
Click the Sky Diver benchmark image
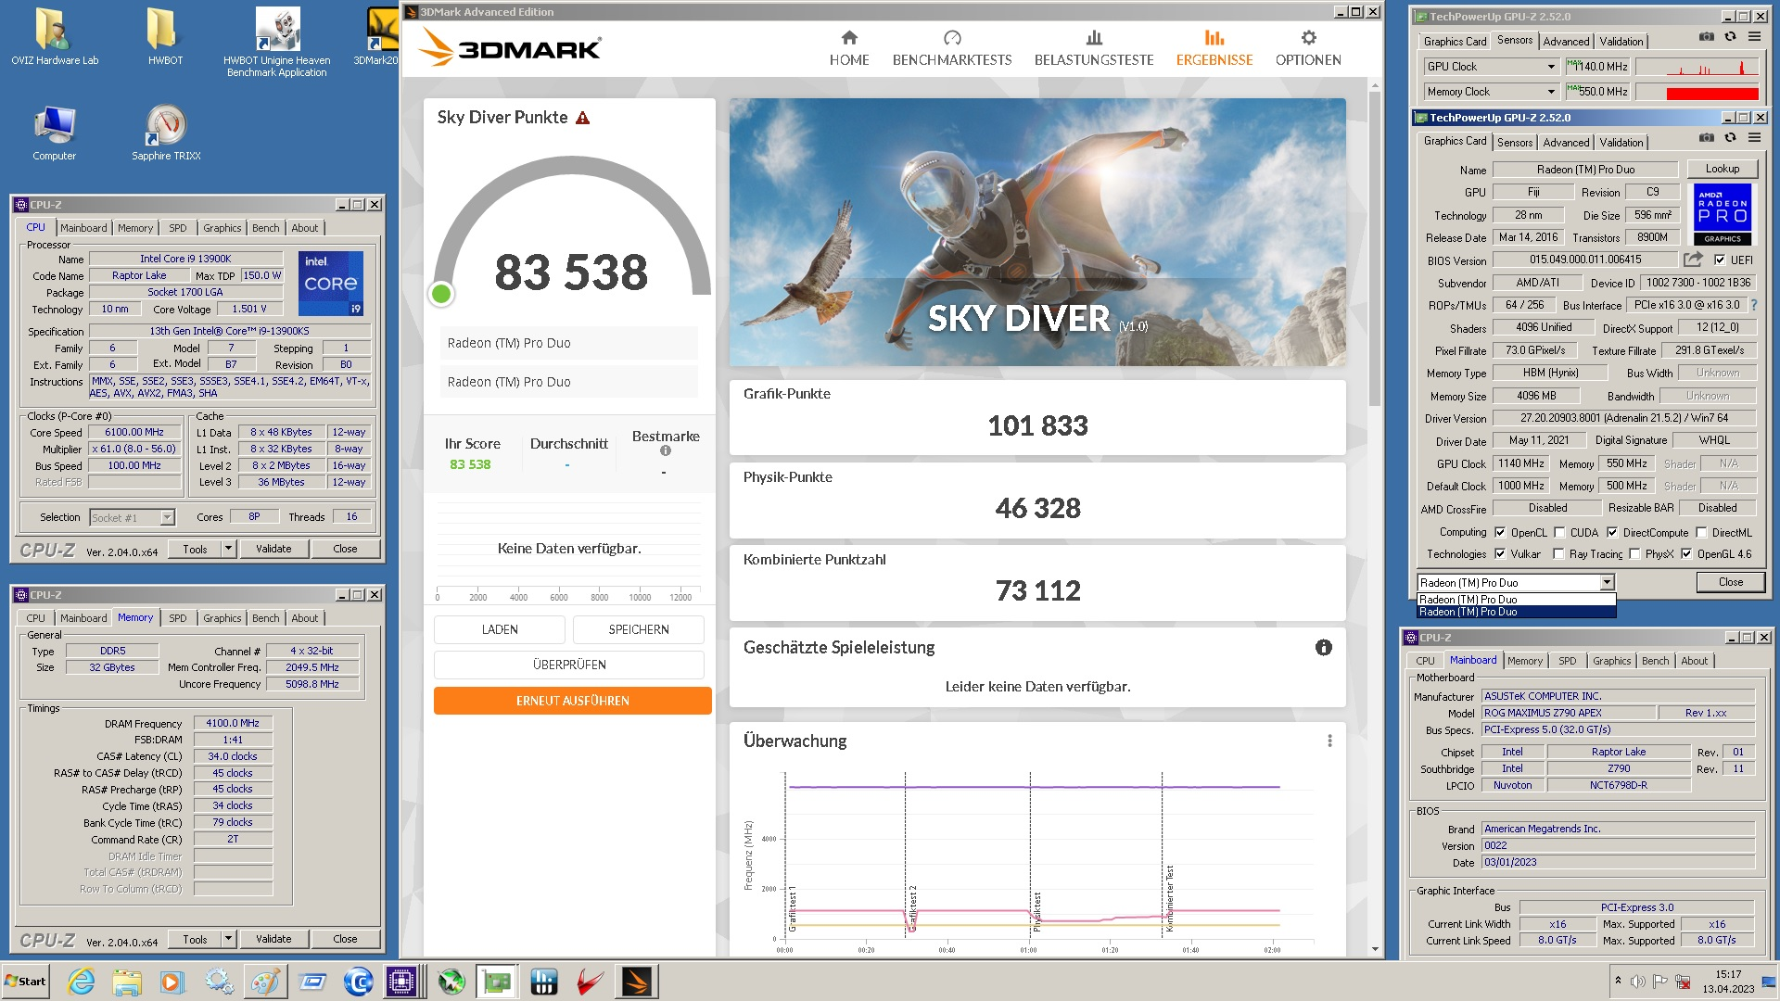click(x=1037, y=232)
